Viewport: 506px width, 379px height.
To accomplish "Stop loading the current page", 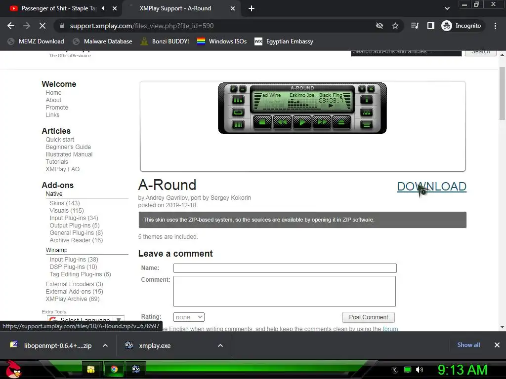I will (x=42, y=26).
